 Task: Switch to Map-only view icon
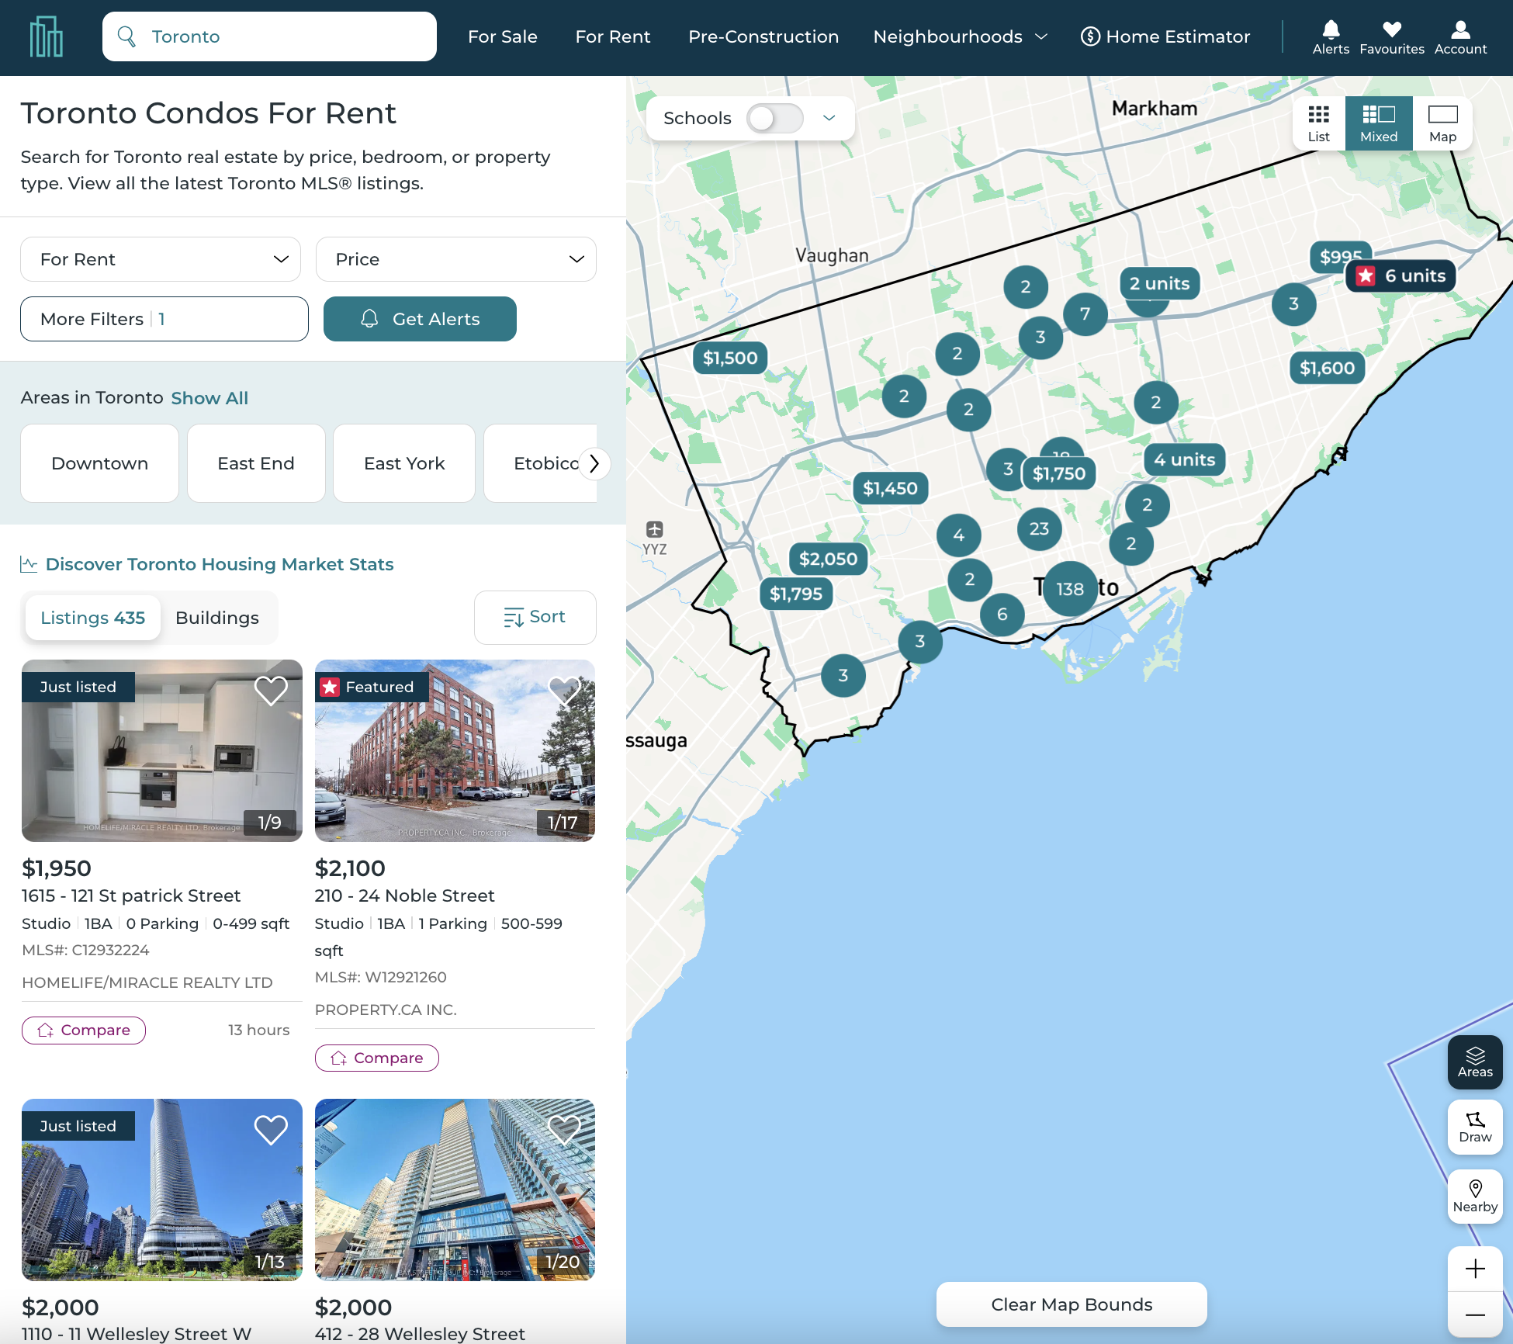tap(1443, 123)
